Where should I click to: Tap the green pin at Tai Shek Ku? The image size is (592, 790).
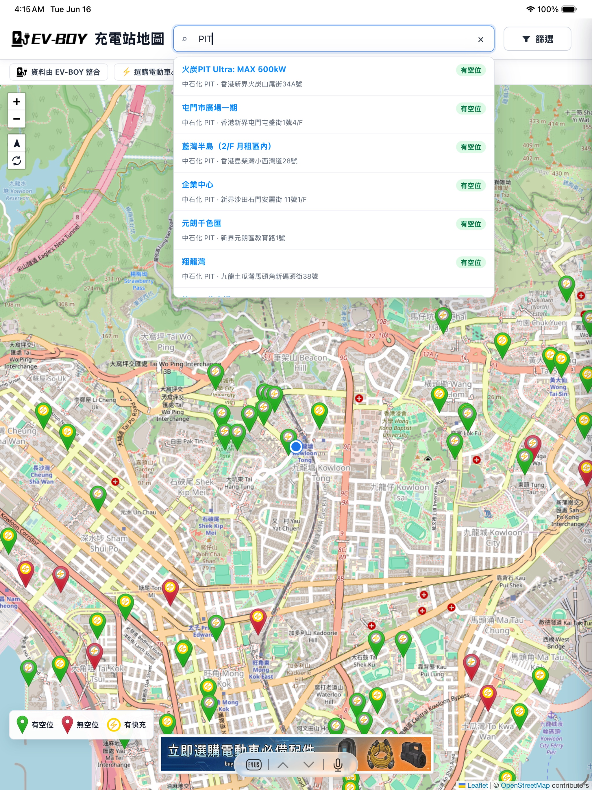pos(376,643)
